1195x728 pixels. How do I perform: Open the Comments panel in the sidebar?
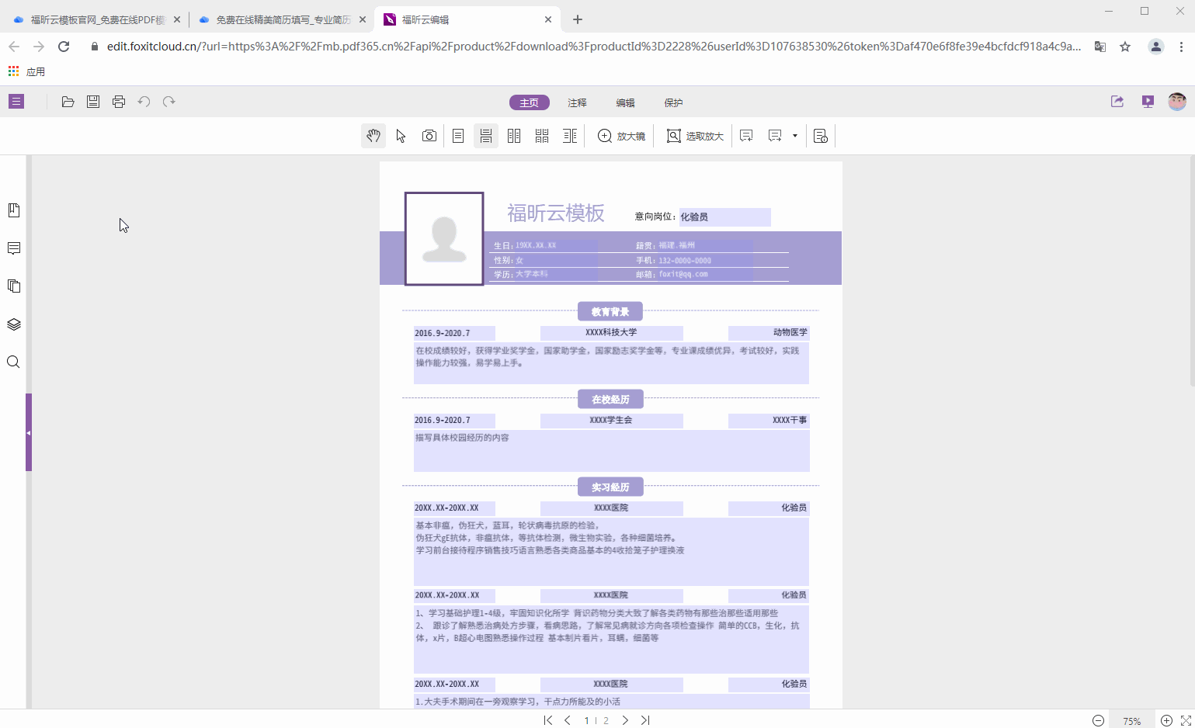(x=13, y=248)
